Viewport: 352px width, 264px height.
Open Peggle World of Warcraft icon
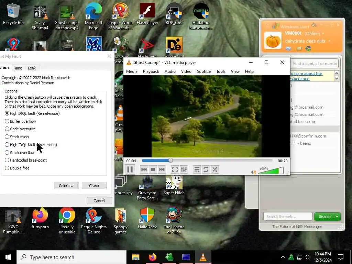click(x=120, y=17)
